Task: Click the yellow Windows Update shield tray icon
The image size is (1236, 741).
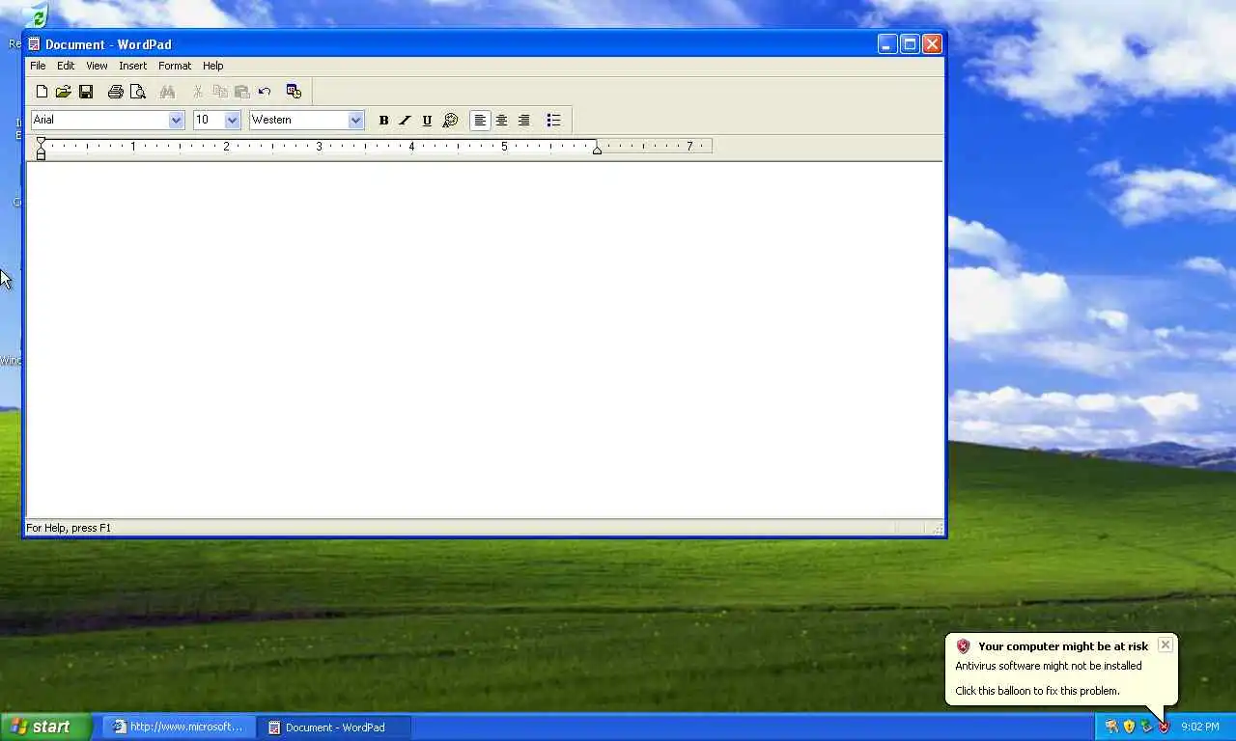Action: pyautogui.click(x=1129, y=727)
